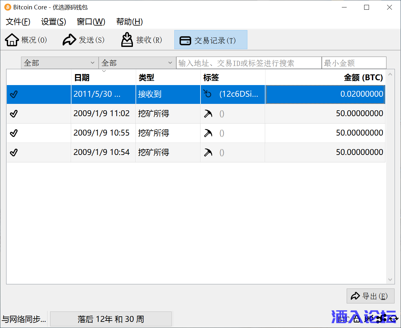The image size is (401, 328).
Task: Open the 帮助(H) menu
Action: 129,22
